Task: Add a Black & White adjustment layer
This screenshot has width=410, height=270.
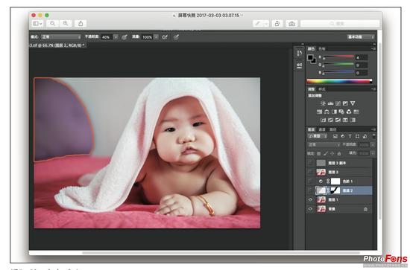Action: coord(334,112)
